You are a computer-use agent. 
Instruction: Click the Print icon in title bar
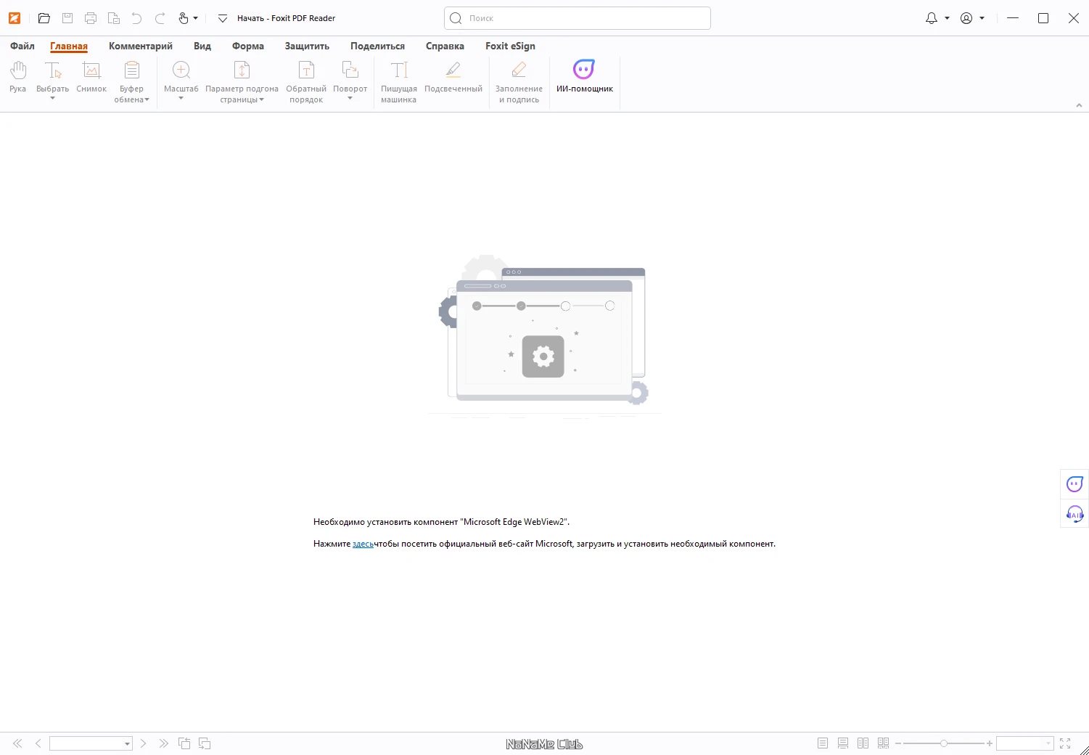[91, 18]
